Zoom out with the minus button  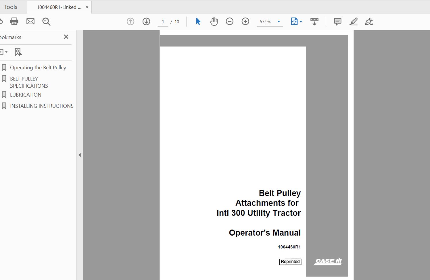coord(229,21)
